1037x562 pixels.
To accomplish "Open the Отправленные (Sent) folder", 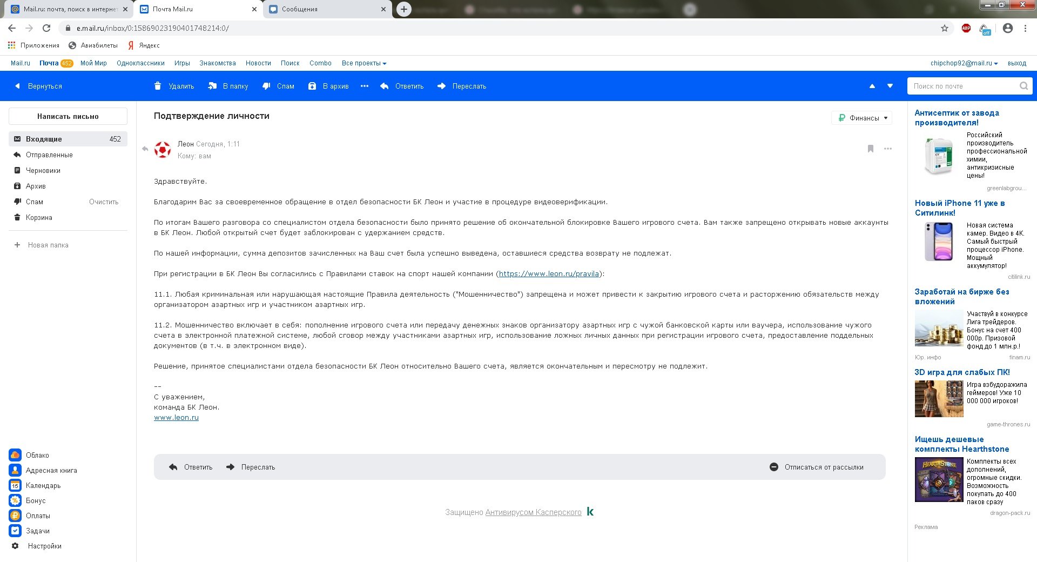I will coord(49,155).
